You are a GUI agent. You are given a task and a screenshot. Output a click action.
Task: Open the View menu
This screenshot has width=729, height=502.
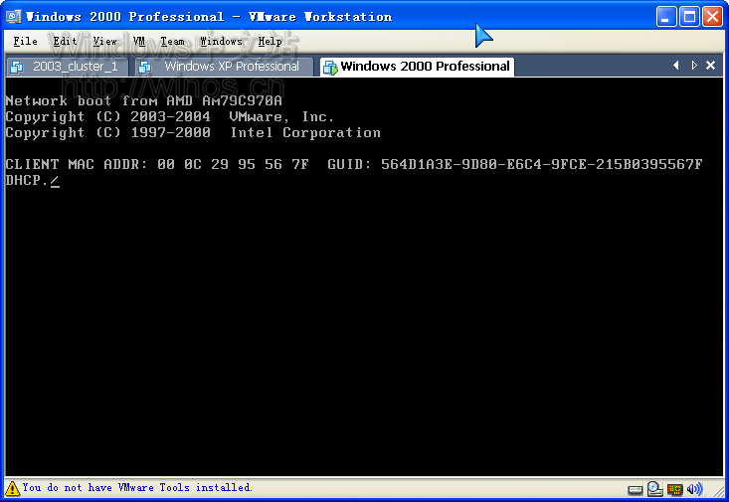tap(104, 42)
